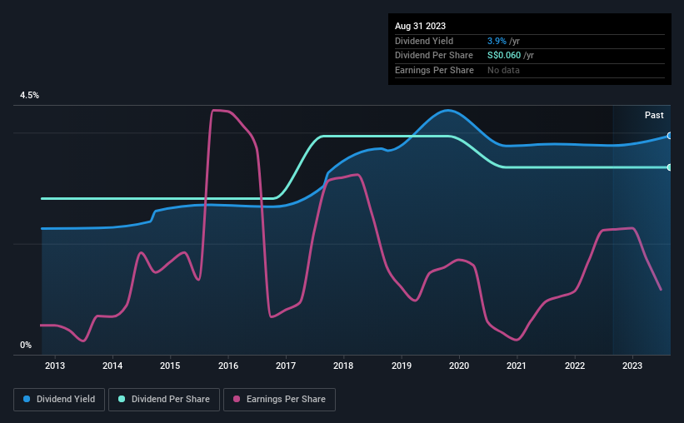Click the 4.5% y-axis label
This screenshot has height=423, width=684.
[x=30, y=95]
